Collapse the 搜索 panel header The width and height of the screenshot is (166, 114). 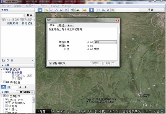point(3,10)
